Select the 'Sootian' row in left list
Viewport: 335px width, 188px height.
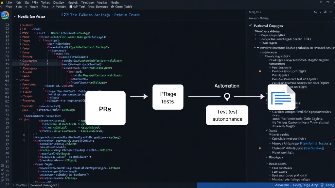click(x=27, y=106)
